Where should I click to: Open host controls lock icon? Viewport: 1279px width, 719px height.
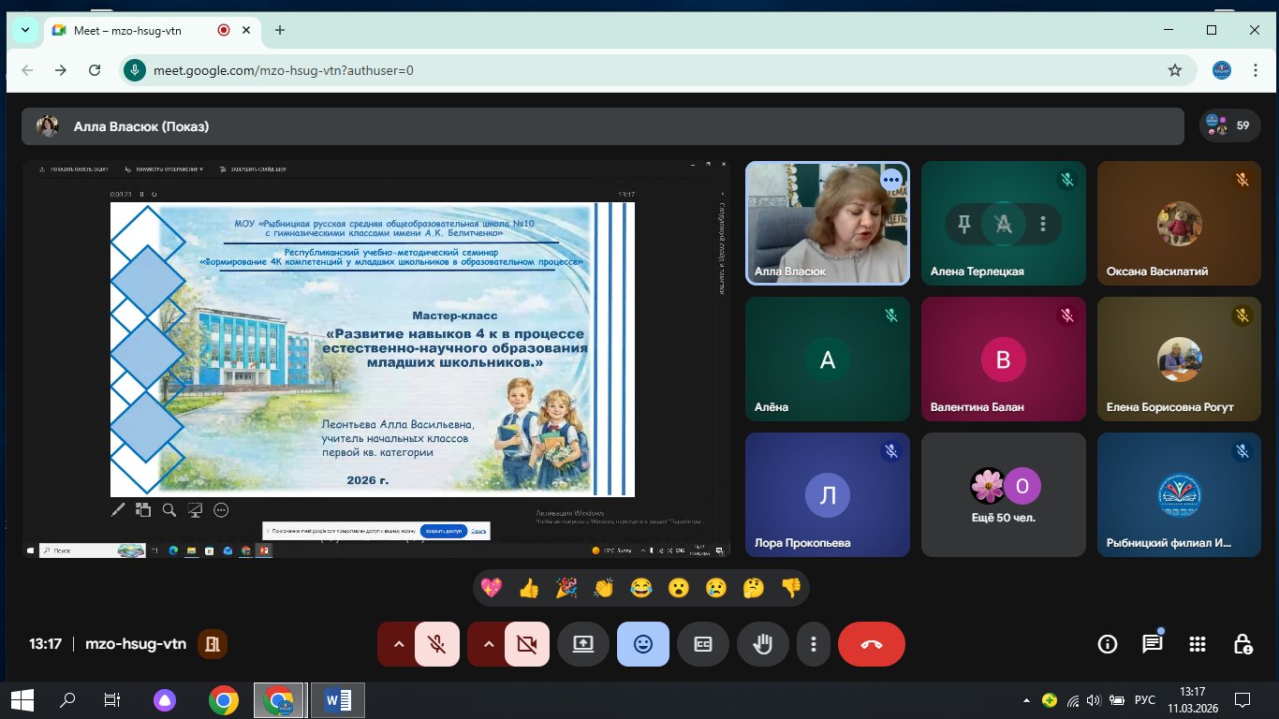pos(1242,644)
